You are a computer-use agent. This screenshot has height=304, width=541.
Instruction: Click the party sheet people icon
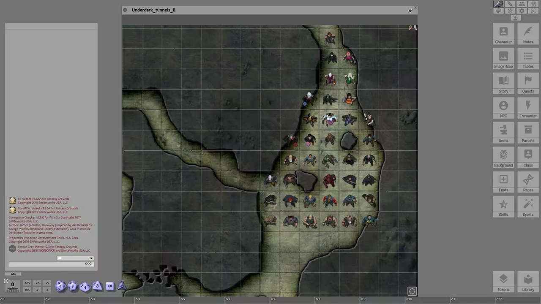point(522,4)
